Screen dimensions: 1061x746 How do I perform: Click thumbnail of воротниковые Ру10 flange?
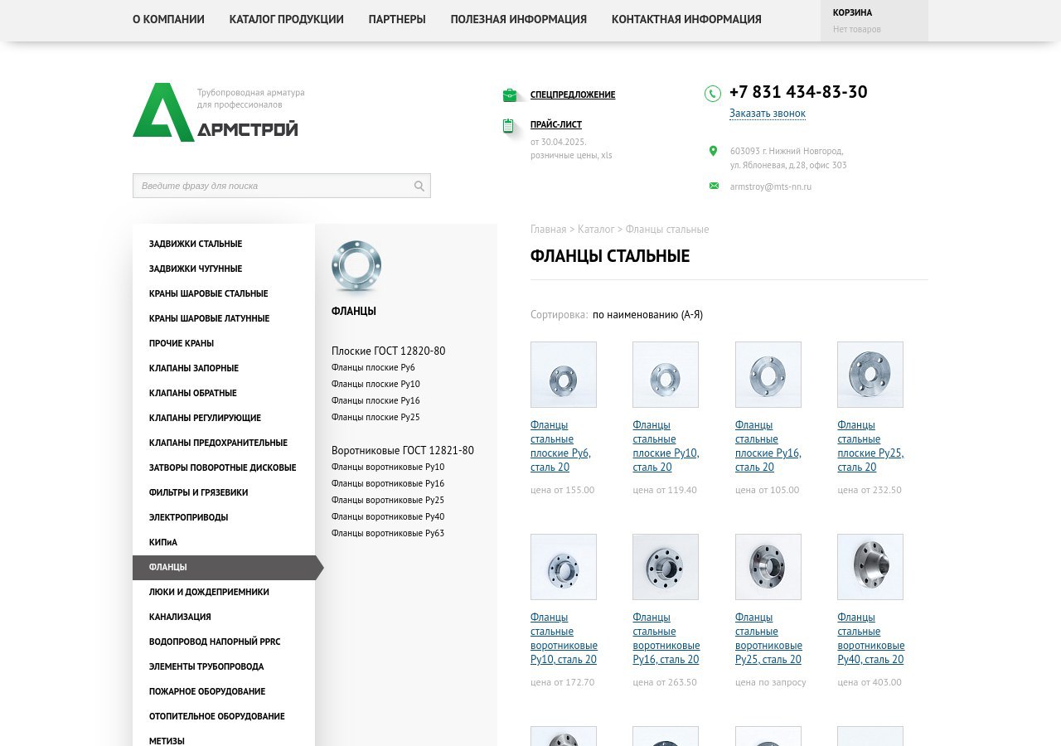(x=564, y=567)
